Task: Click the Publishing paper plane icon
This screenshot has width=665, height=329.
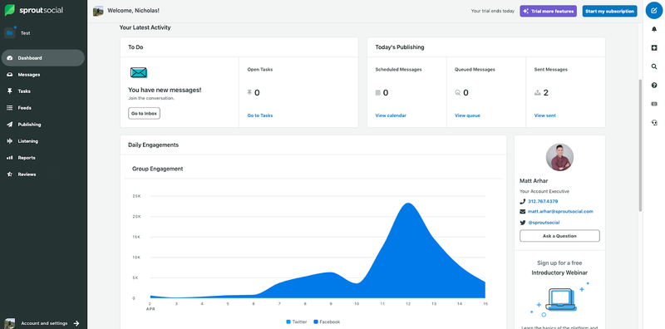Action: (10, 125)
